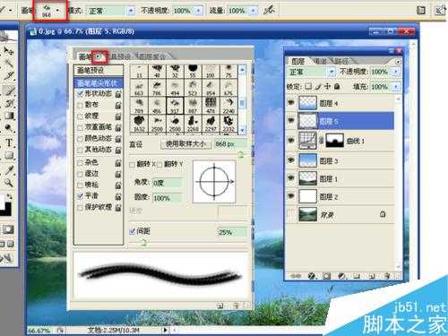
Task: Click the 角度 angle input field
Action: (x=167, y=183)
